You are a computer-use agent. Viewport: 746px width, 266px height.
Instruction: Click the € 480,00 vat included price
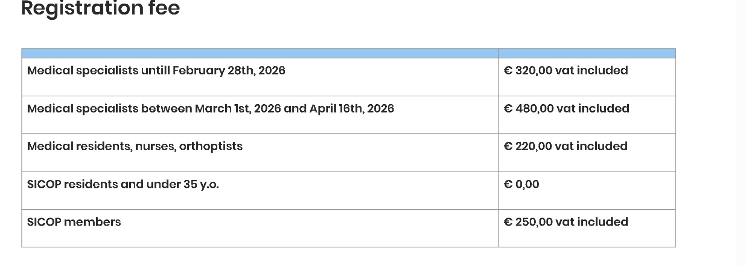[x=566, y=109]
